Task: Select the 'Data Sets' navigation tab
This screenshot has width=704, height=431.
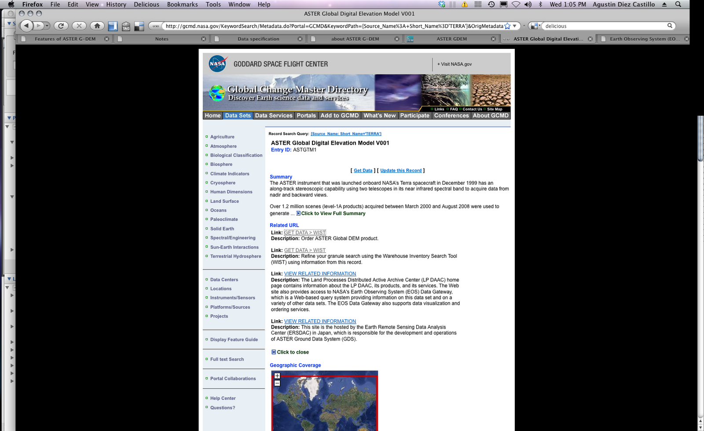Action: [x=238, y=116]
